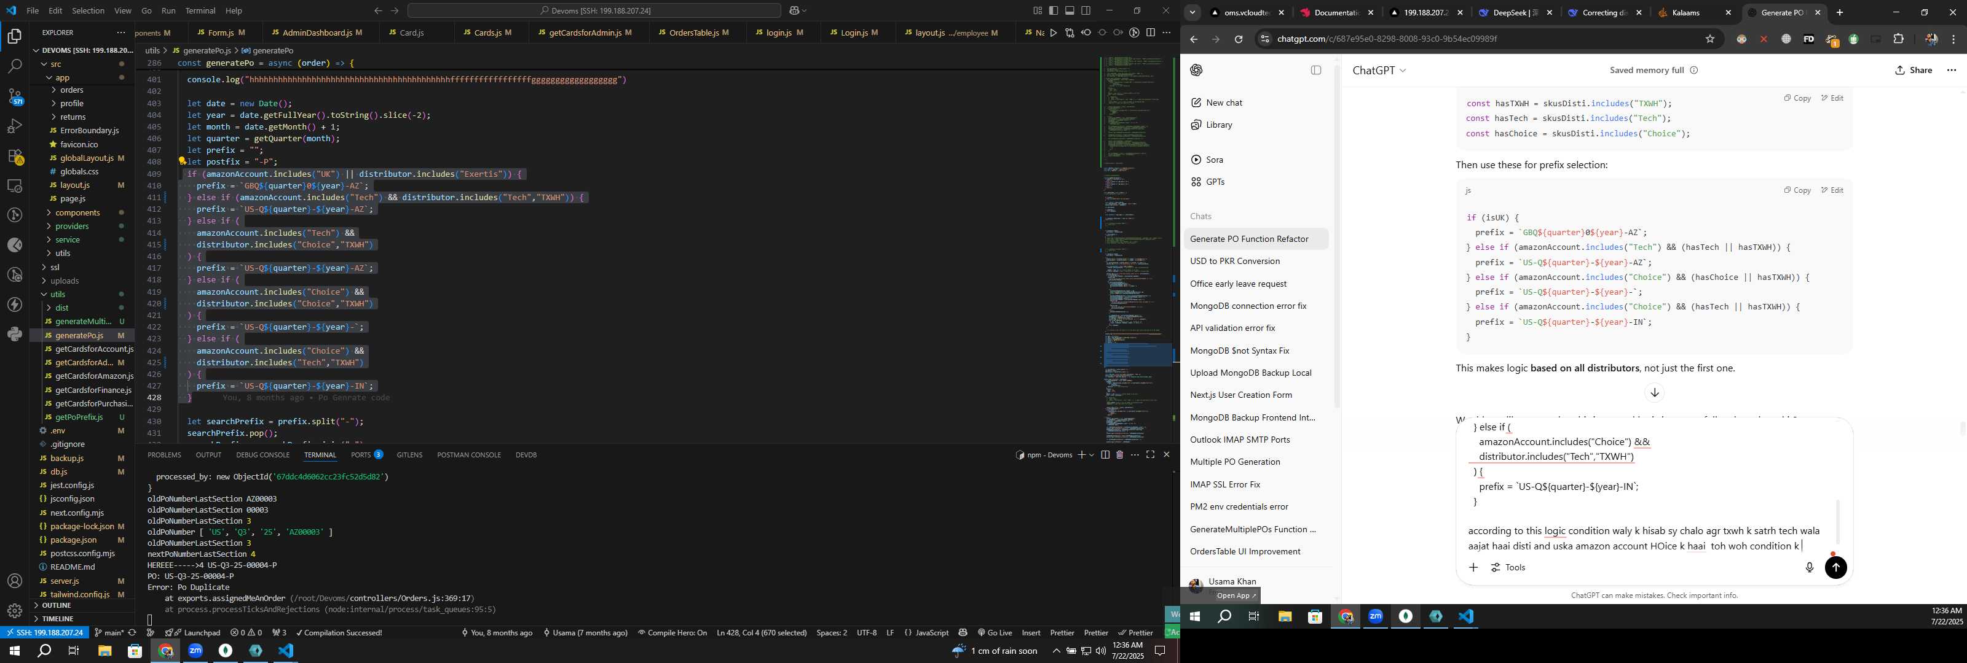This screenshot has height=663, width=1967.
Task: Bookmark this page with the star icon
Action: [1709, 39]
